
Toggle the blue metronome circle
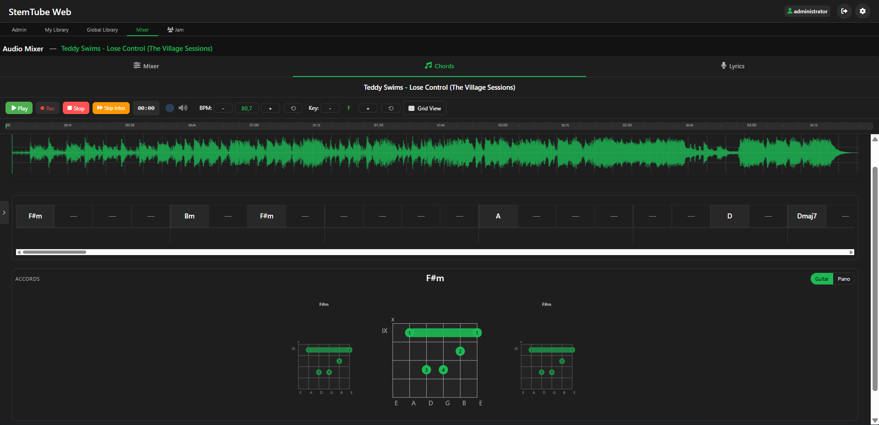click(x=170, y=108)
